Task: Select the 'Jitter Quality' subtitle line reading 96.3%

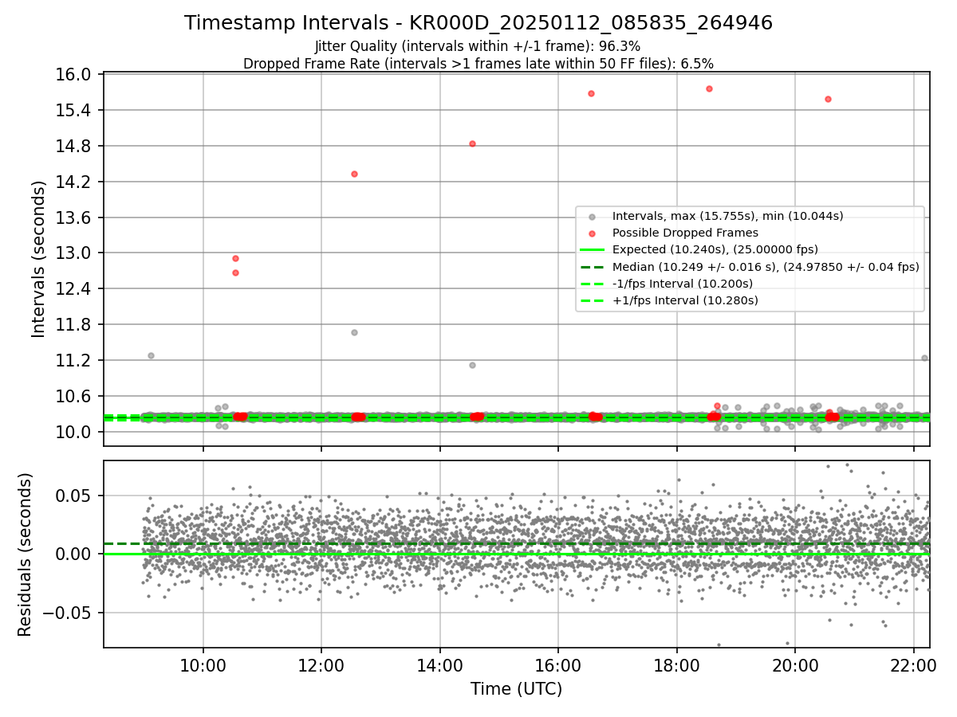Action: pos(478,46)
